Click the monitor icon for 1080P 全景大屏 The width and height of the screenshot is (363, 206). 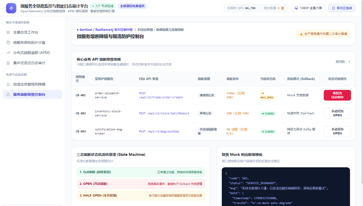[296, 8]
